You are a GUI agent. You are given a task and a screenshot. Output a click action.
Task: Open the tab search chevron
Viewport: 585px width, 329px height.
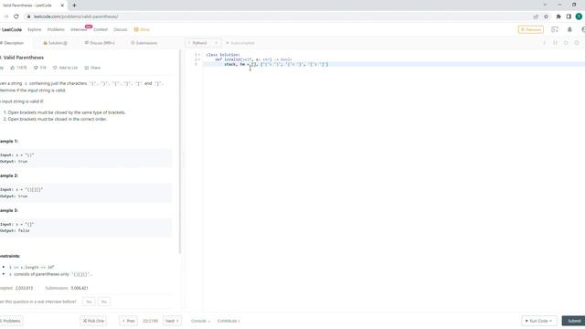[x=545, y=5]
